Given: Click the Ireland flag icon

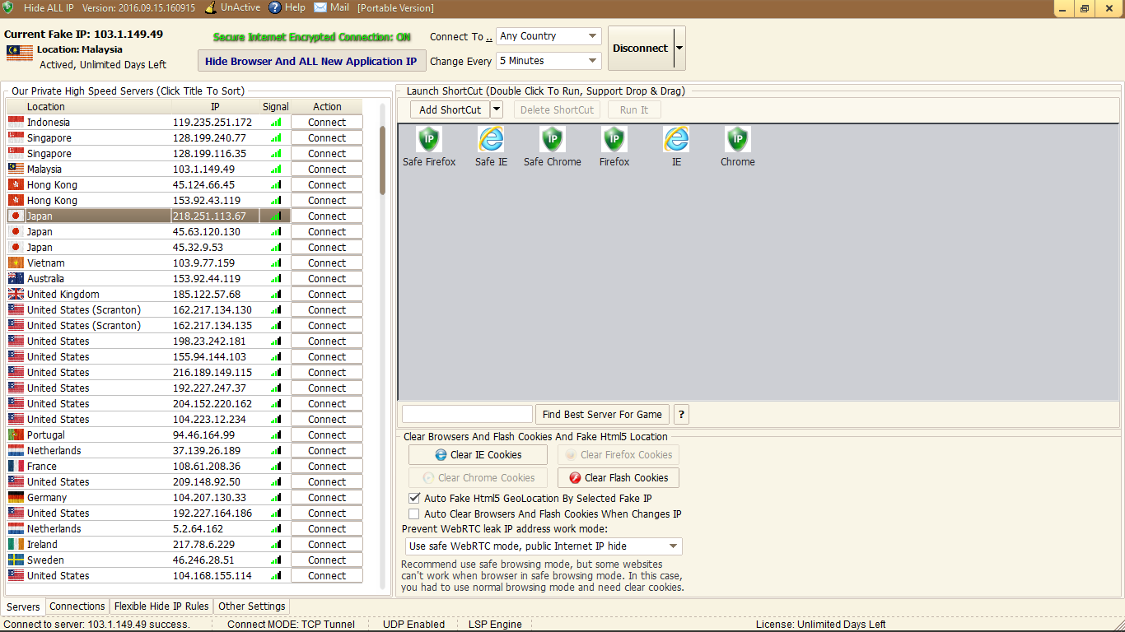Looking at the screenshot, I should 16,544.
